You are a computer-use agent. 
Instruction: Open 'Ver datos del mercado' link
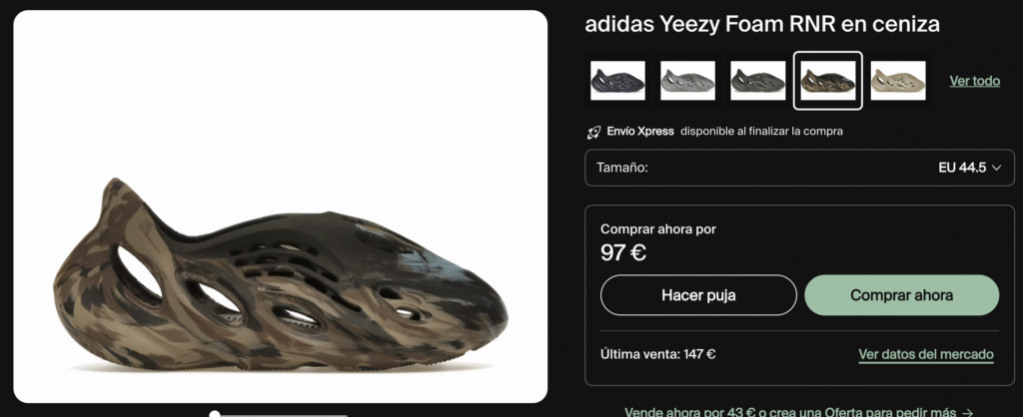tap(926, 355)
